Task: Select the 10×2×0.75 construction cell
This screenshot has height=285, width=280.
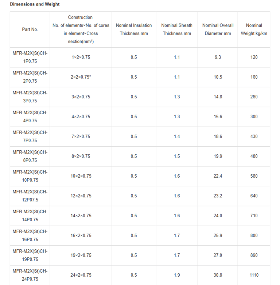Action: click(x=81, y=176)
